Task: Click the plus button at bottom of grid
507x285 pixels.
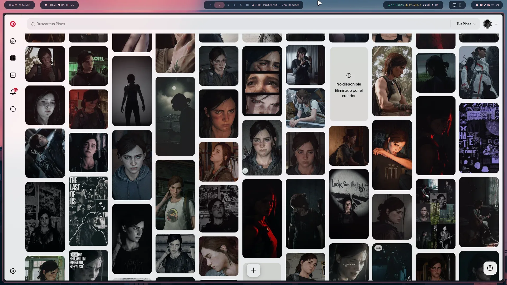Action: 253,270
